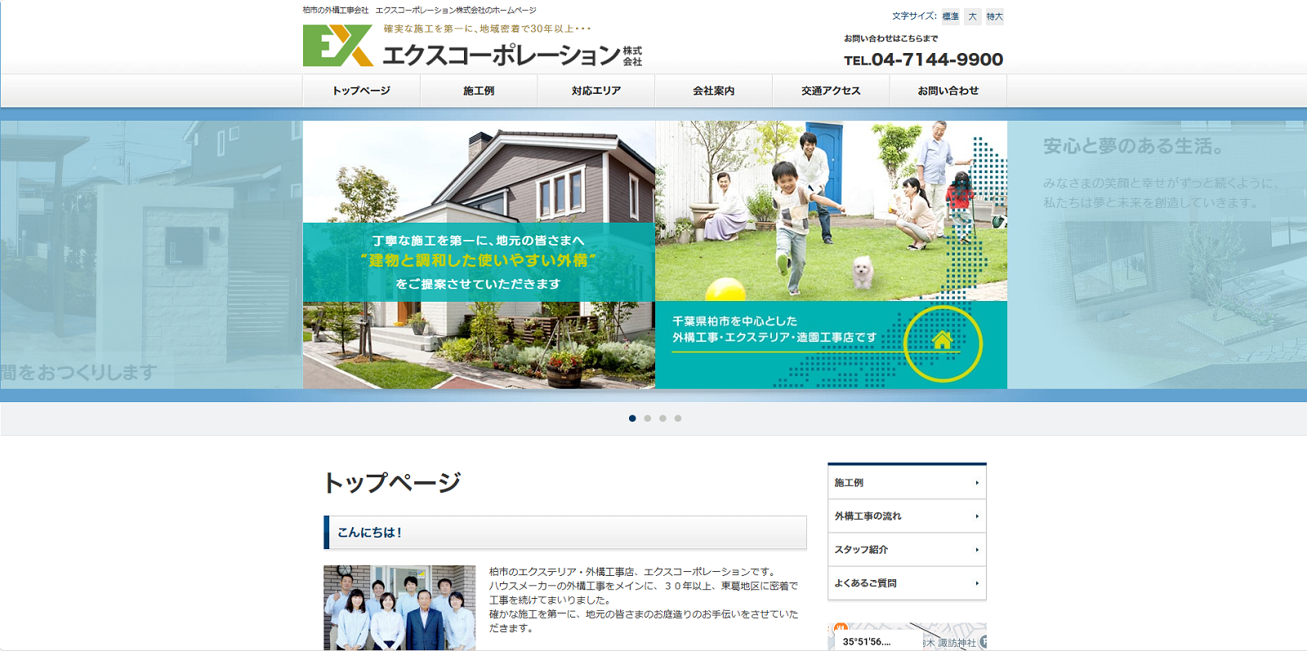Jump to the fourth slide dot
The height and width of the screenshot is (651, 1307).
click(x=678, y=418)
